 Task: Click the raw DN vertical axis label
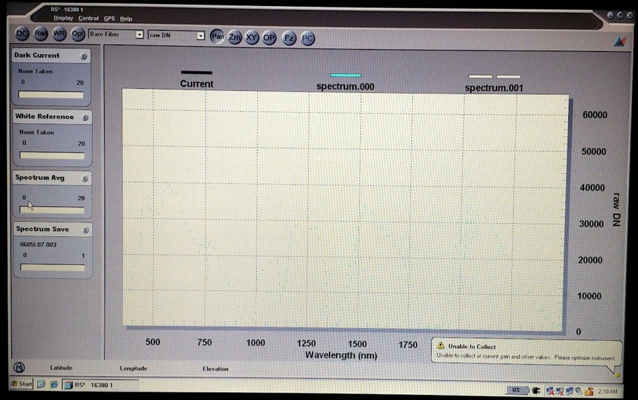[x=616, y=209]
